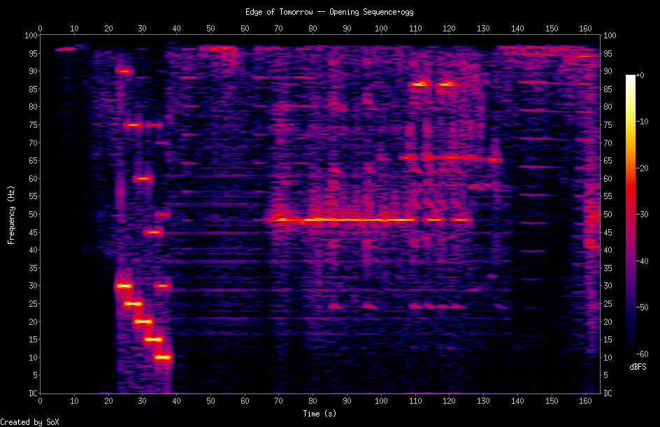Screen dimensions: 660x427
Task: Click the "Time (s)" axis label
Action: 320,414
